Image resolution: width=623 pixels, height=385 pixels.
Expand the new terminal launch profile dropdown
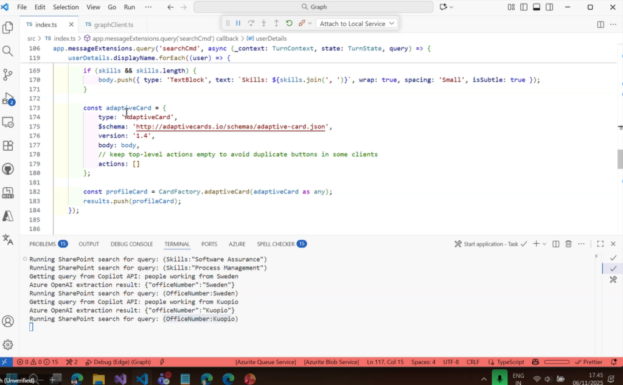(x=545, y=244)
